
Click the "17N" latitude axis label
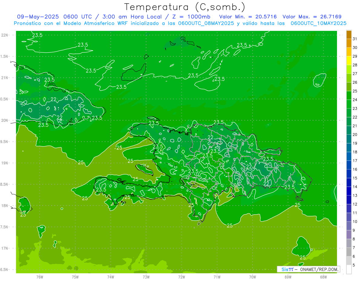tap(5, 248)
